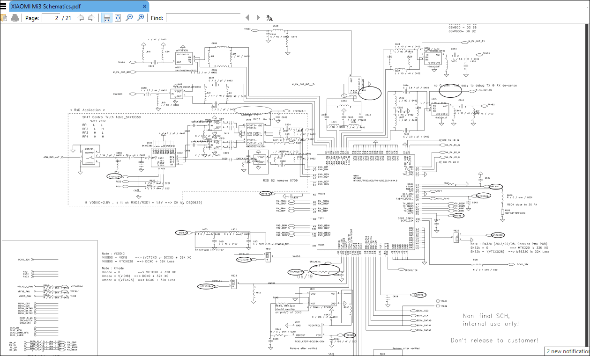This screenshot has width=590, height=356.
Task: Select the XIAOMI Mi3 Schematics.pdf tab
Action: click(x=70, y=6)
